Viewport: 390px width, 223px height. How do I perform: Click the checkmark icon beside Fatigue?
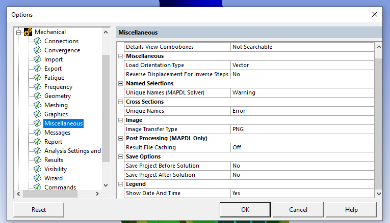coord(37,78)
